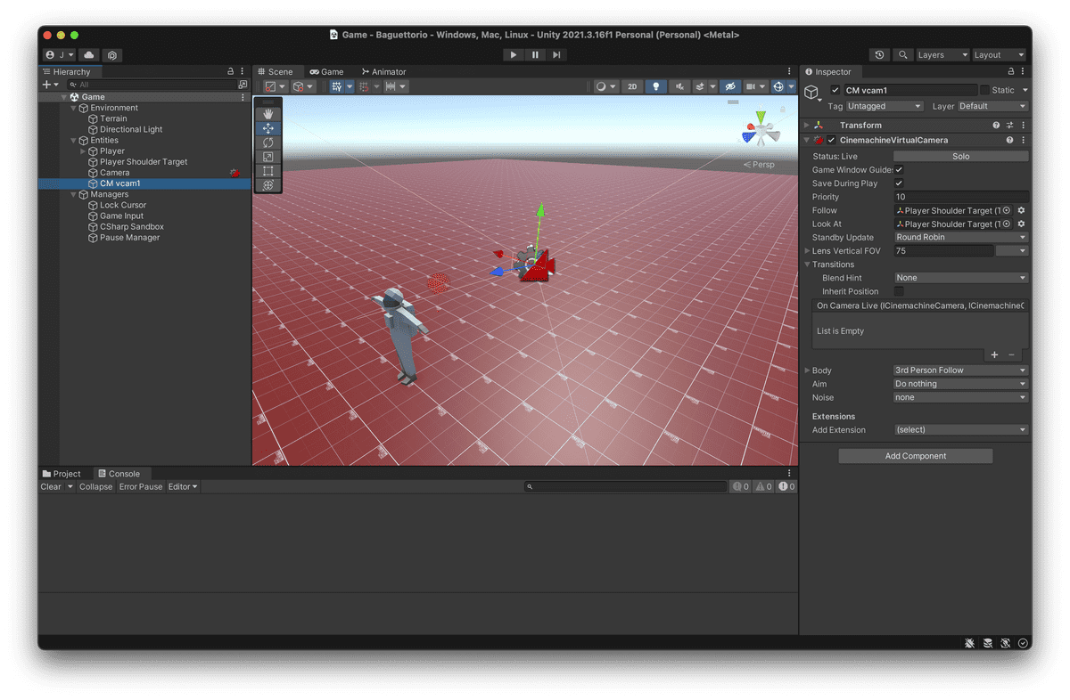Select the Hand view tool
Screen dimensions: 1070x700
click(x=267, y=114)
